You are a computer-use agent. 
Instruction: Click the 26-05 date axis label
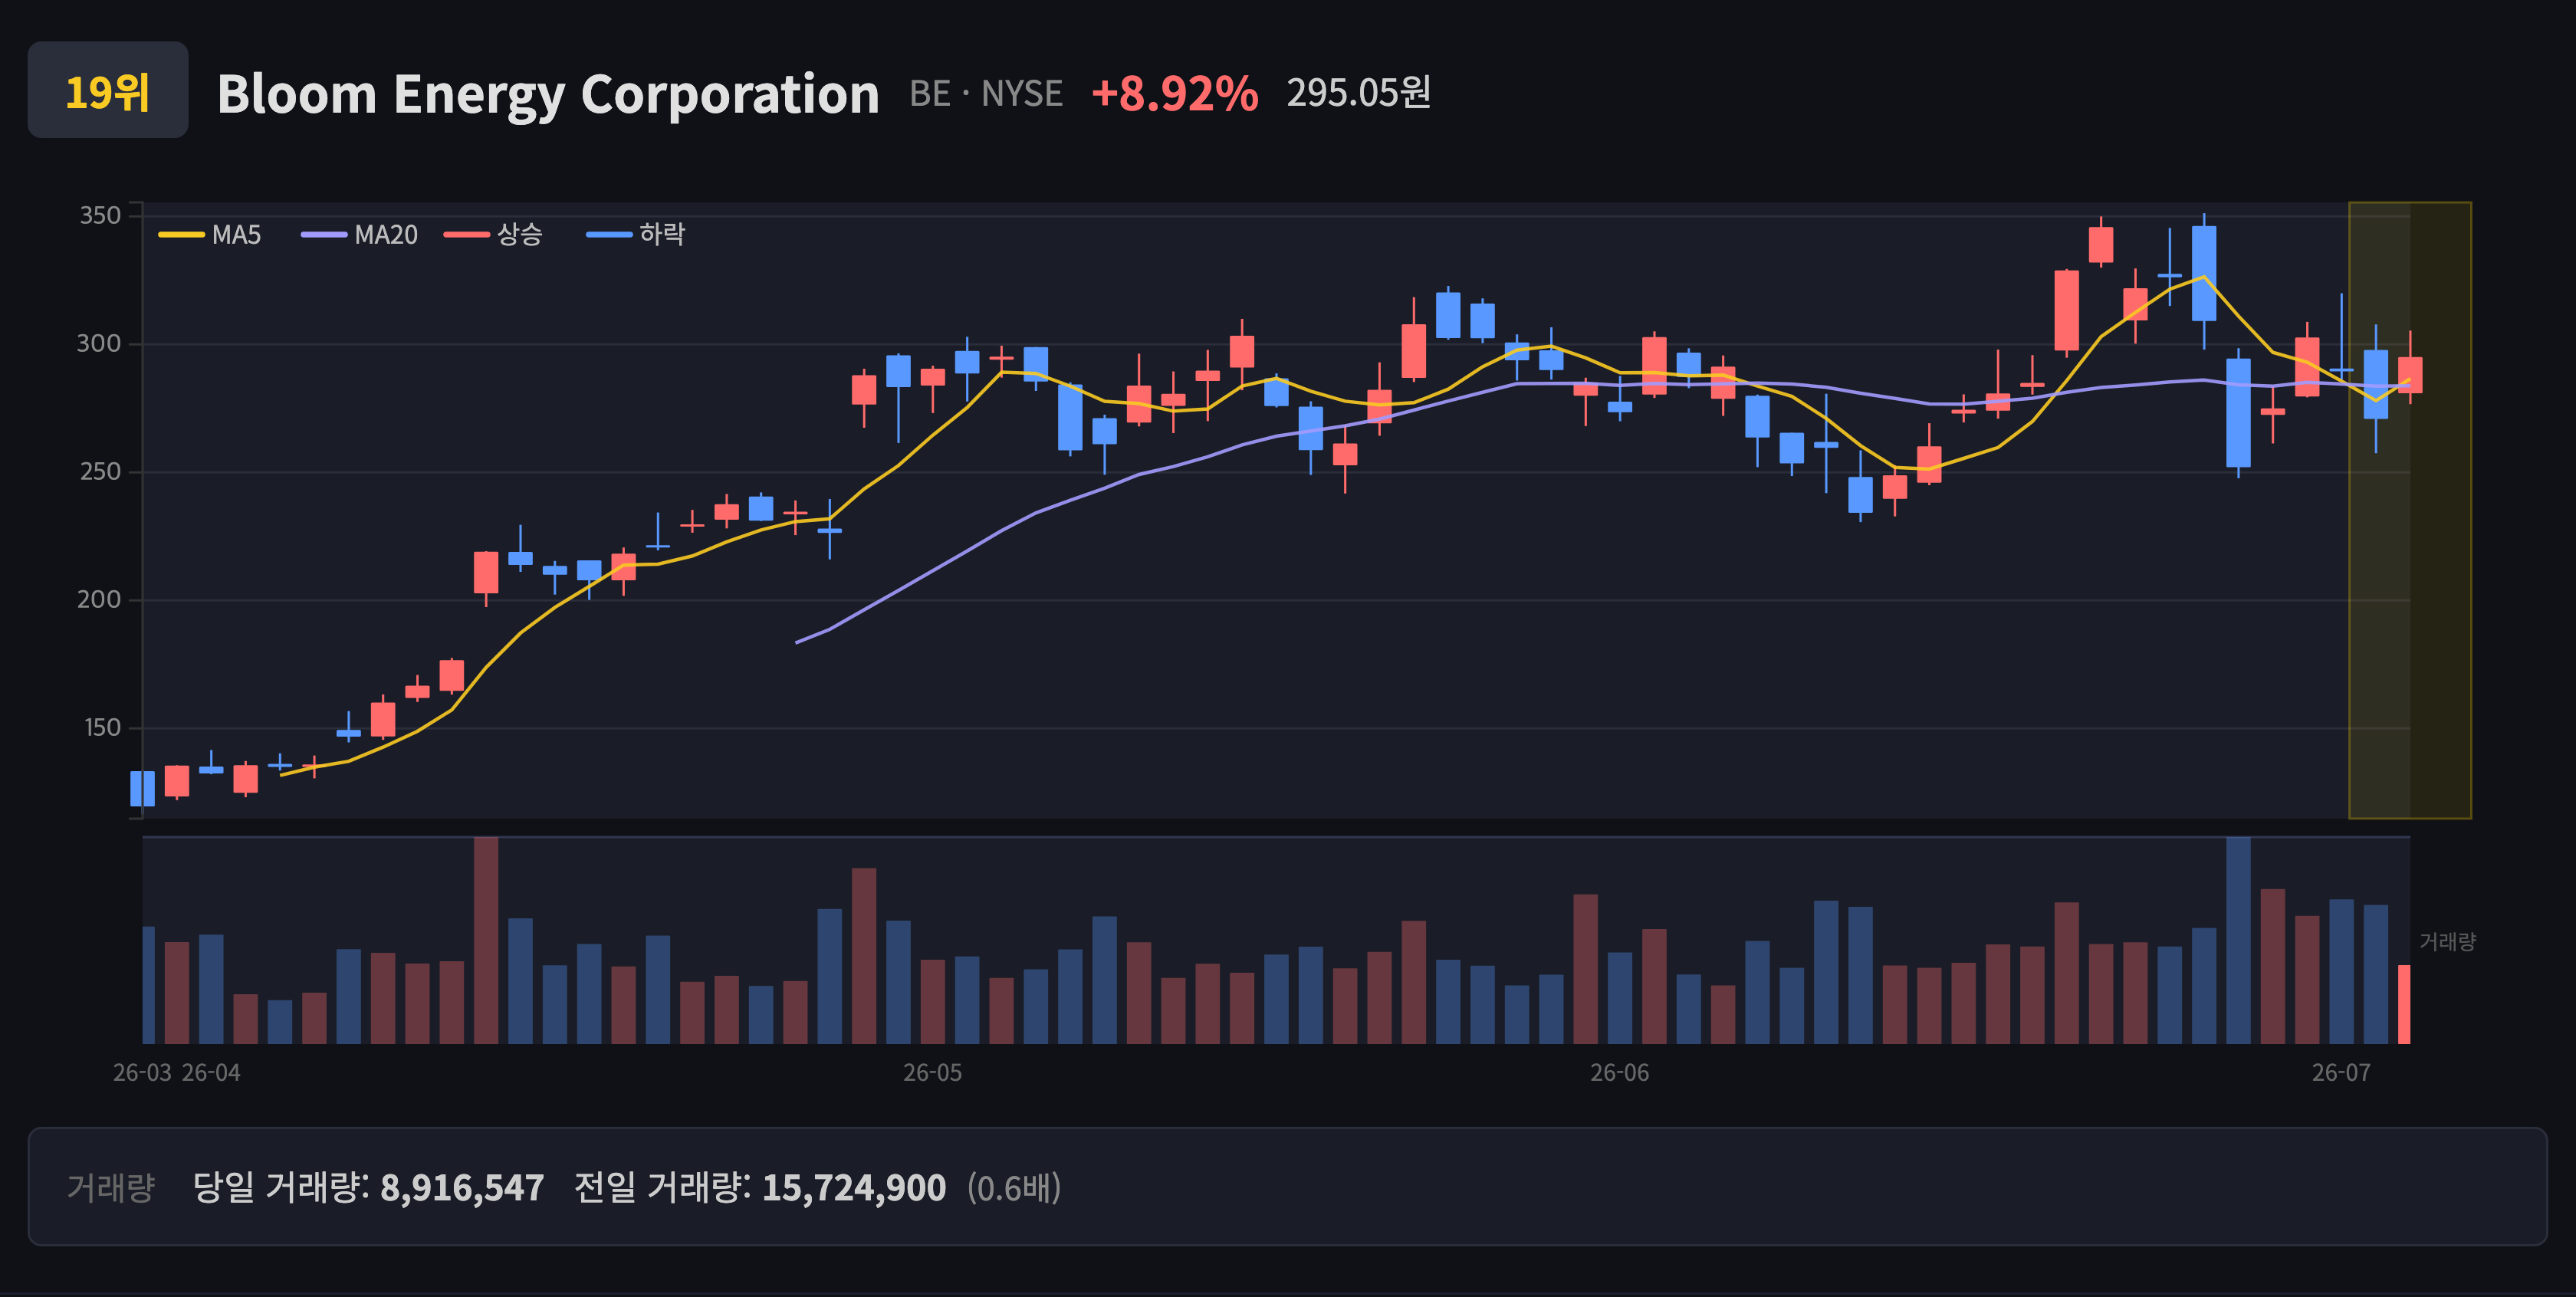tap(933, 1073)
